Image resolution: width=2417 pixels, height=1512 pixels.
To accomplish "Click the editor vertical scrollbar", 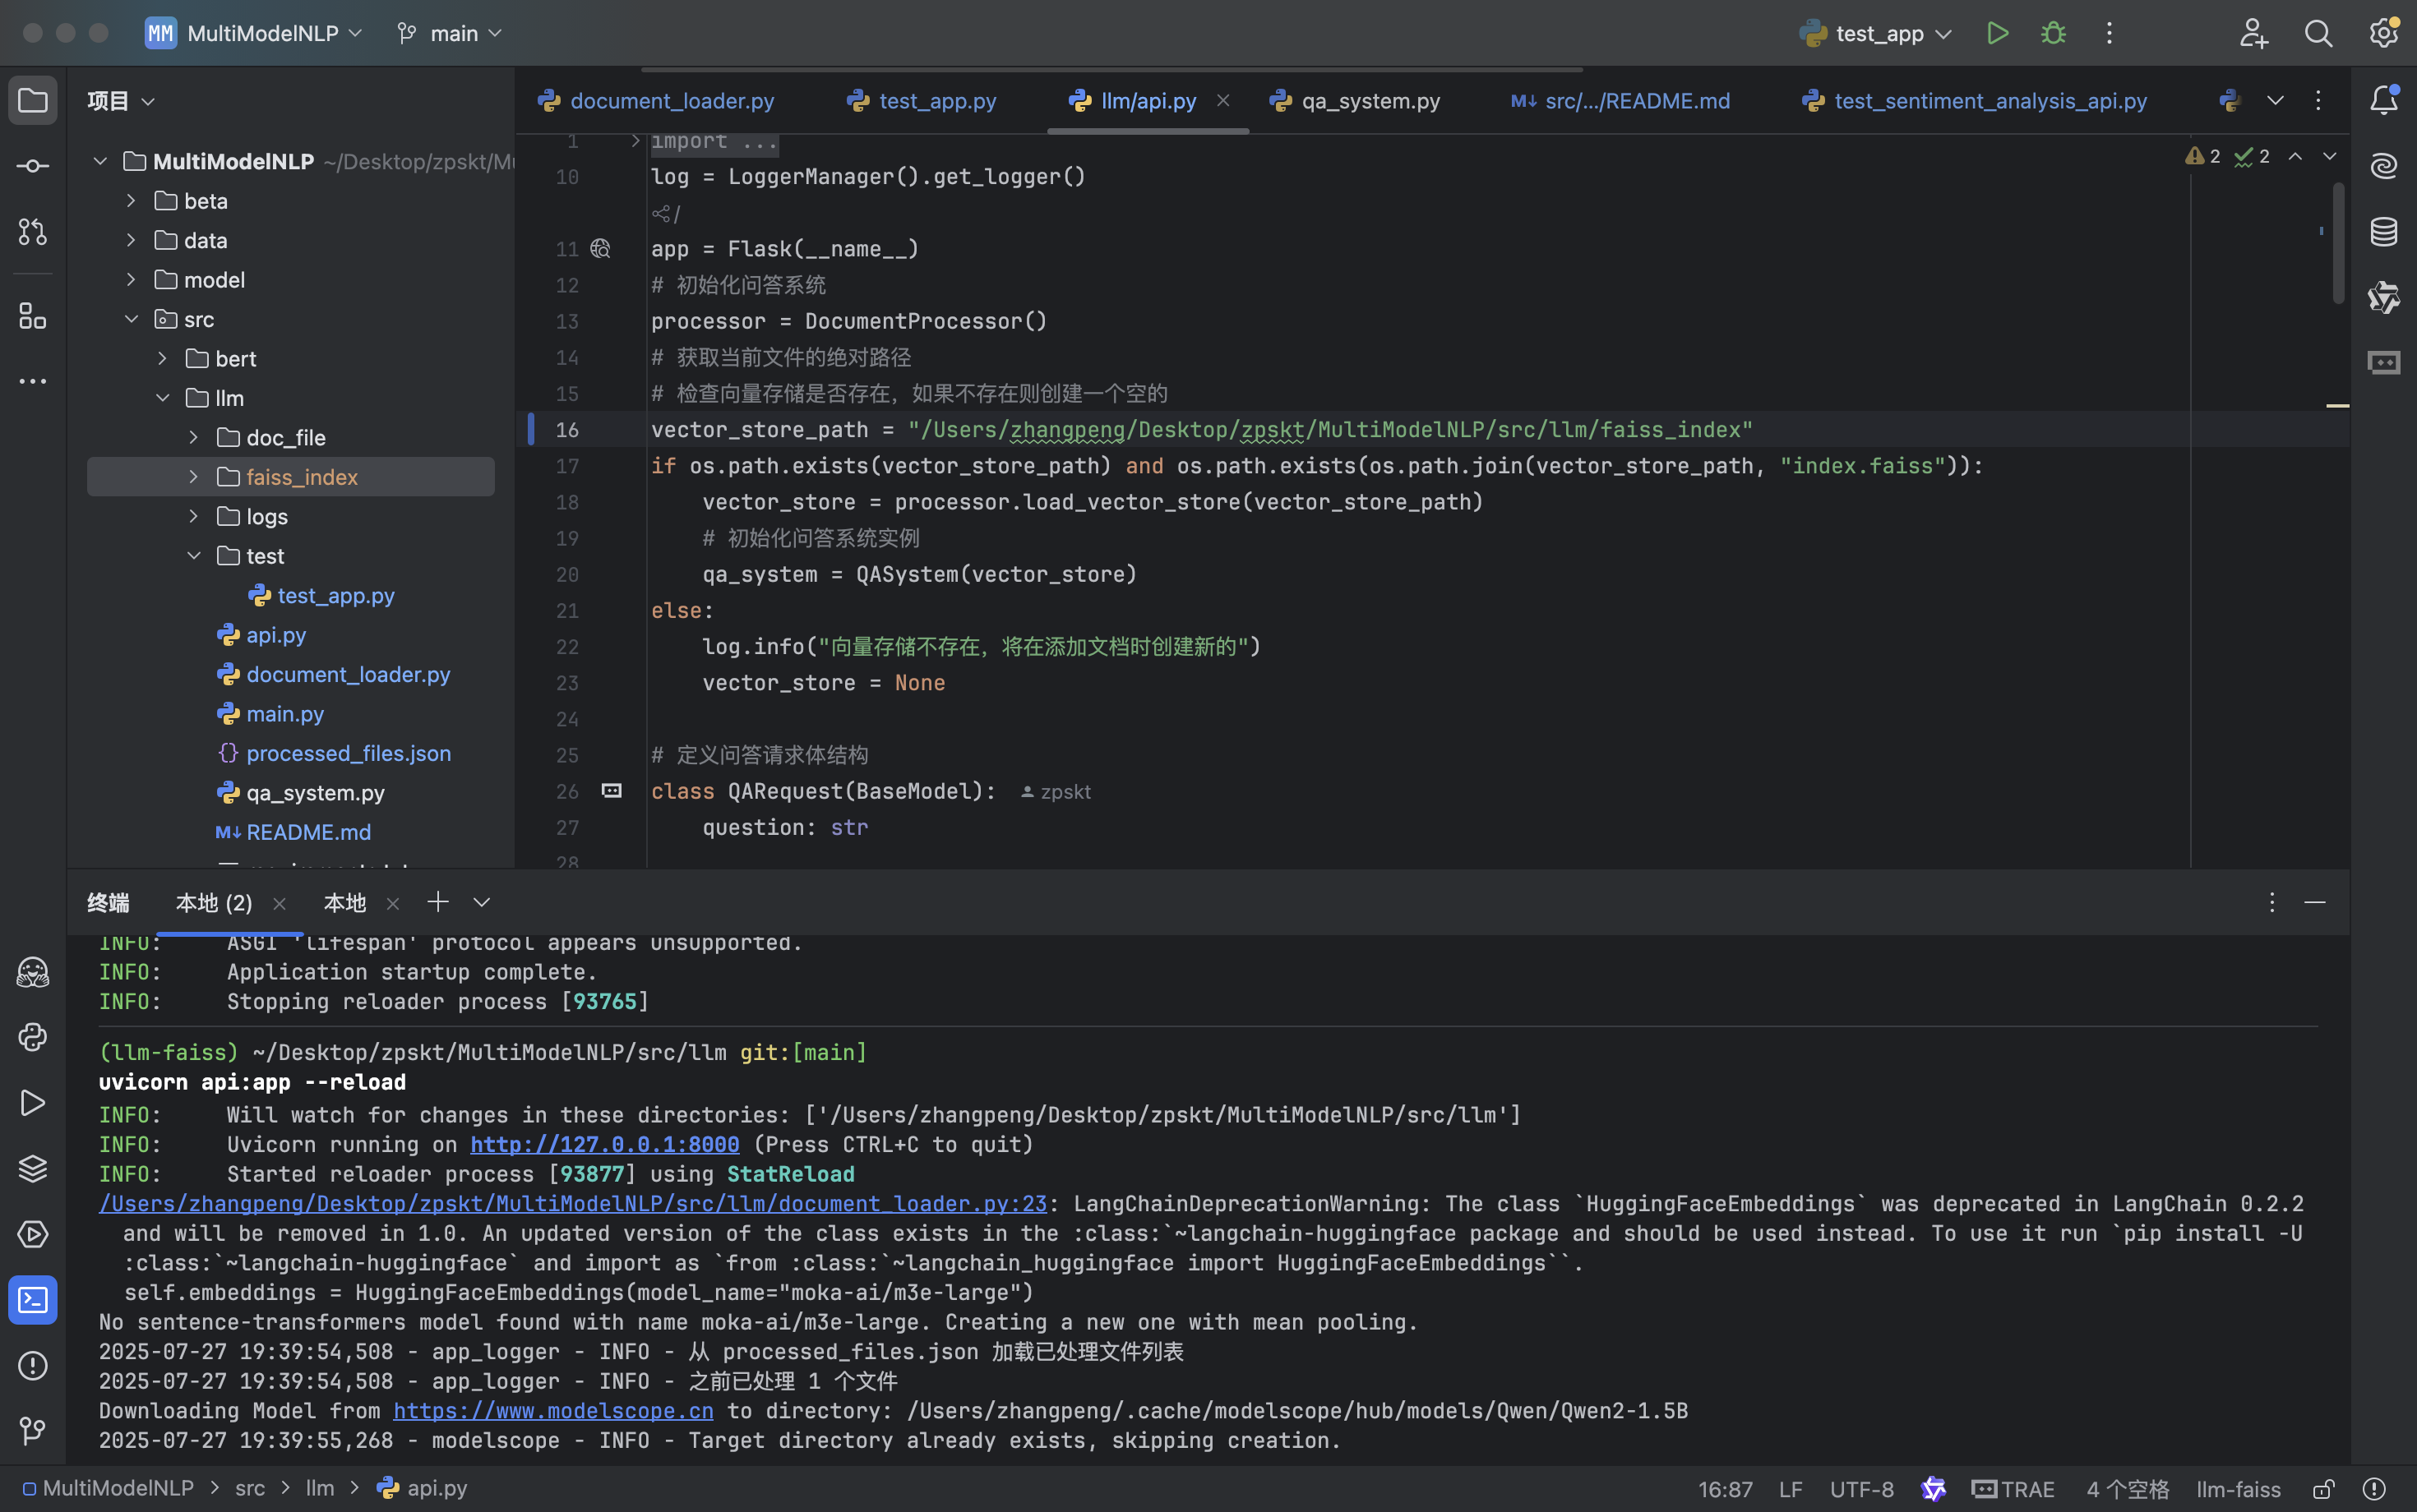I will 2338,243.
